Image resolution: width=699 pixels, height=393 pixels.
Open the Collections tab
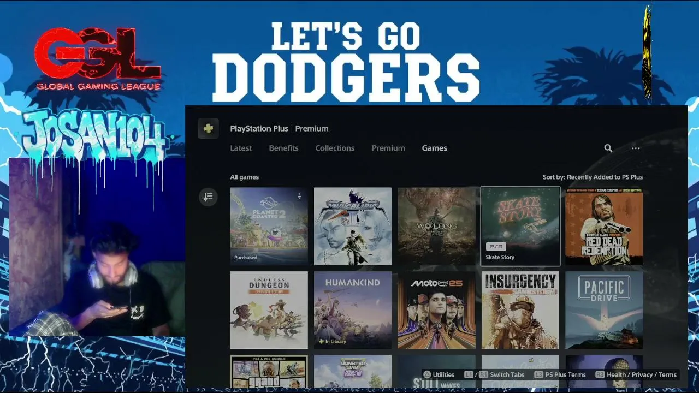tap(335, 148)
